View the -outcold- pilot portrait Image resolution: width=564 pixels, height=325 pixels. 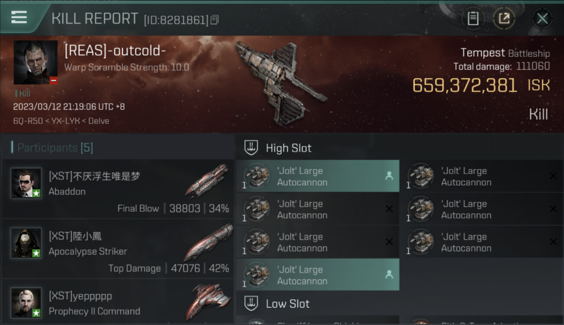36,62
